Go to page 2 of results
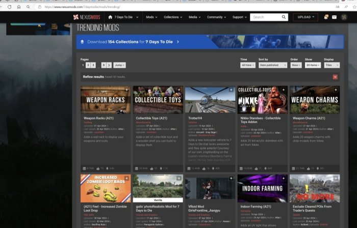Screen dimensions: 357x228 pos(88,65)
